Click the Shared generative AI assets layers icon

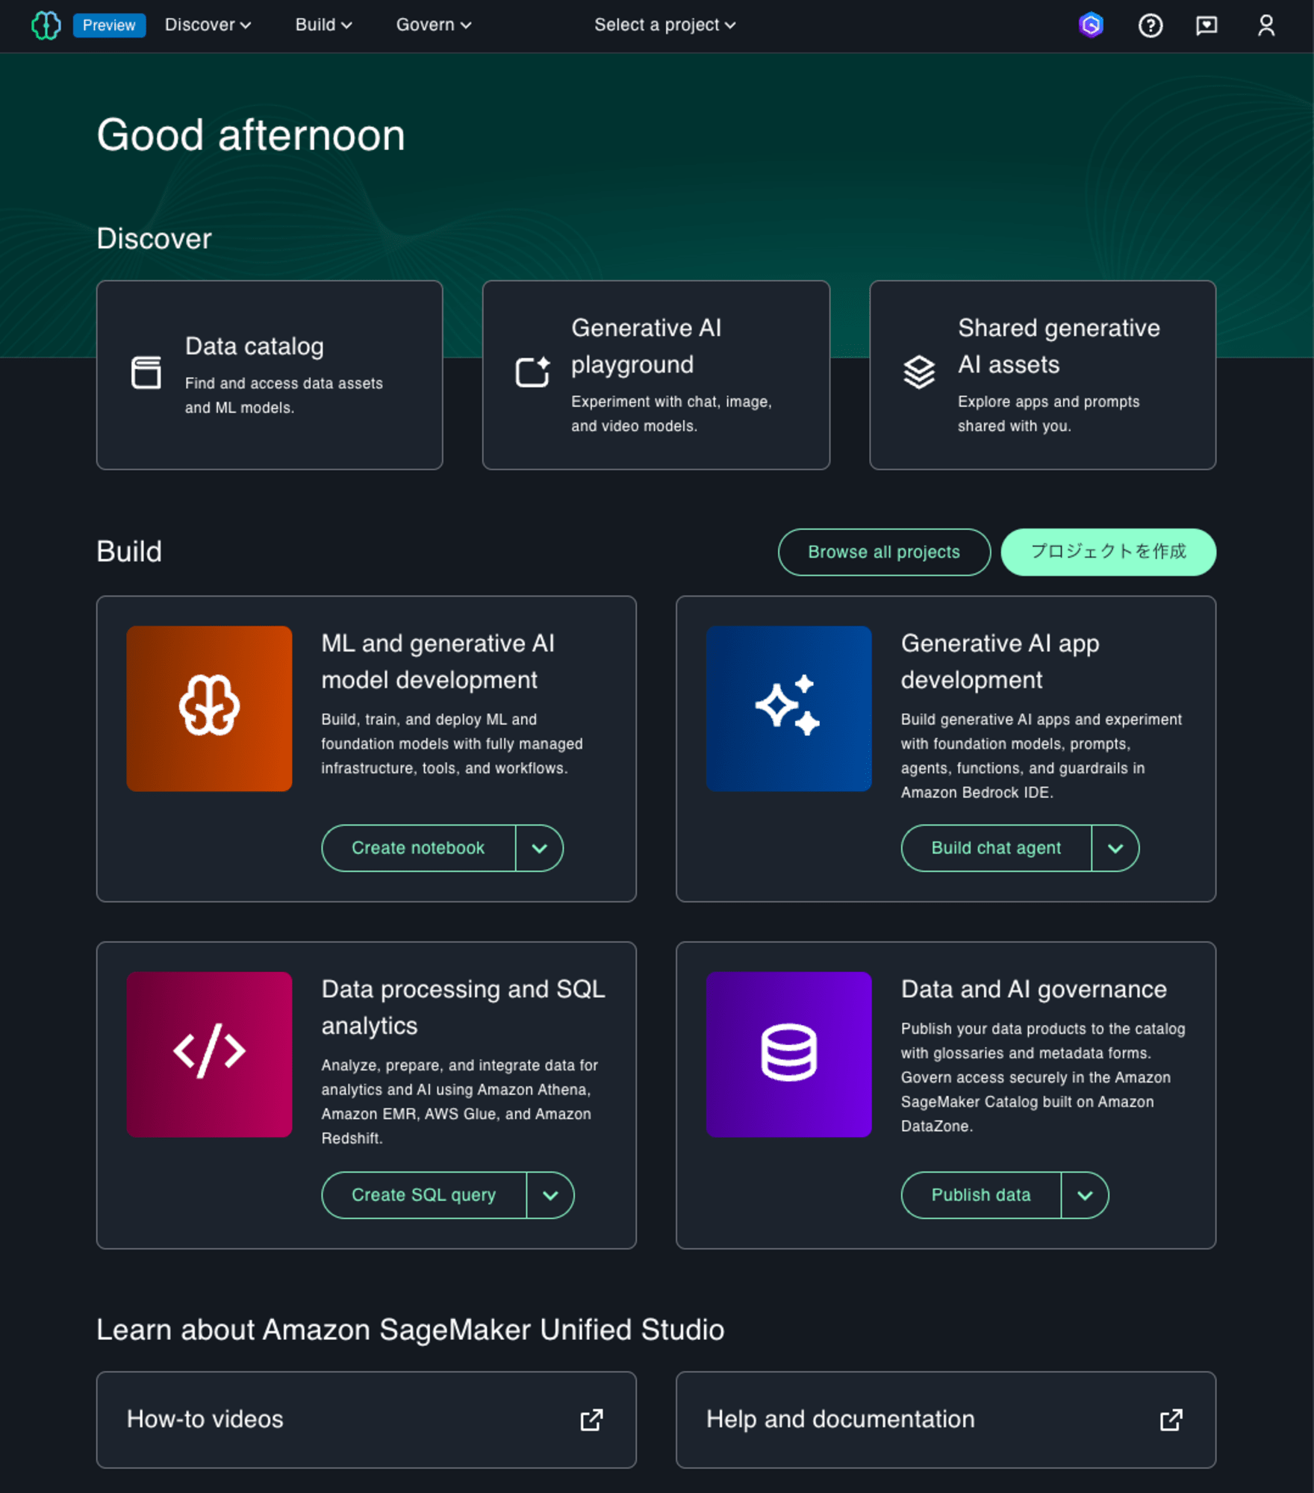pos(919,371)
